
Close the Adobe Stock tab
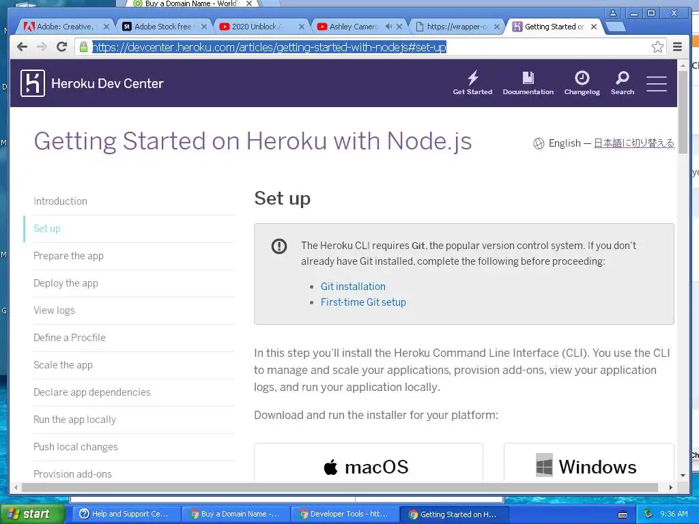(x=203, y=27)
